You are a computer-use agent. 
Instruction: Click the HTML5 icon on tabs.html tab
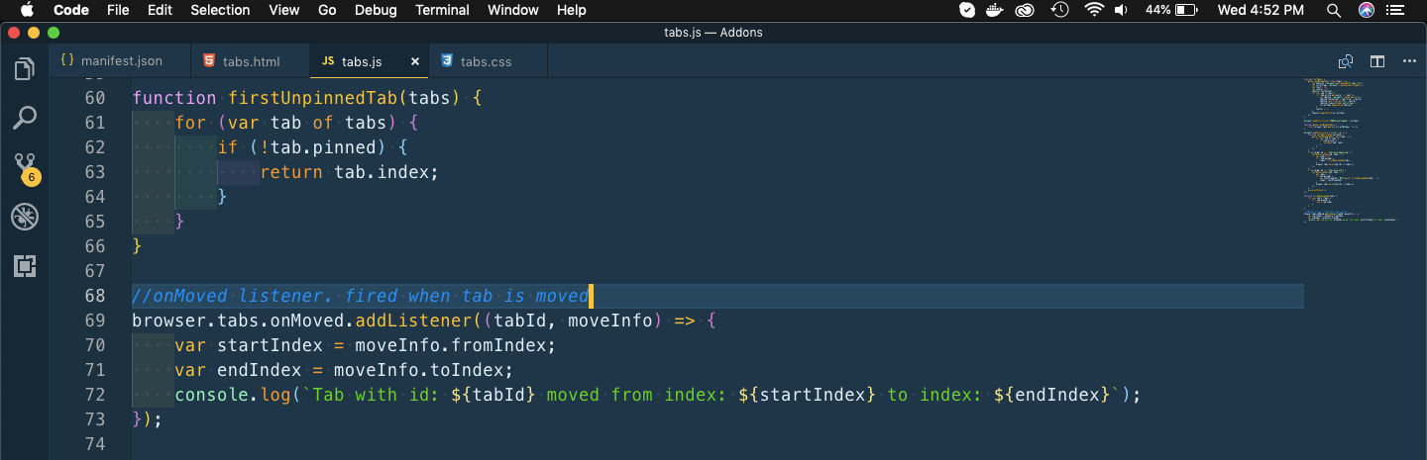209,61
